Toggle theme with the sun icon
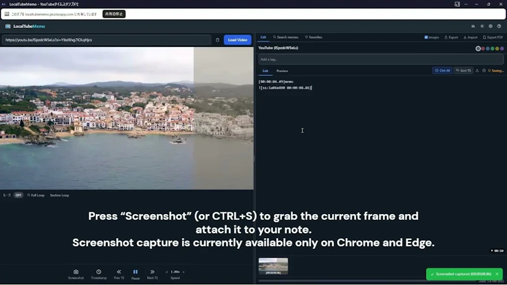The height and width of the screenshot is (285, 507). tap(482, 26)
